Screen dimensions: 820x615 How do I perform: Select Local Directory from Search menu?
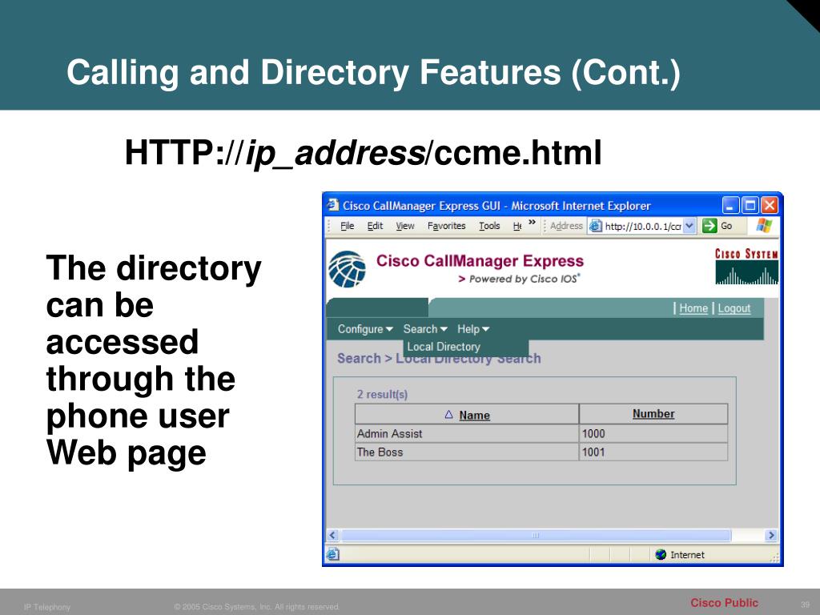point(444,347)
